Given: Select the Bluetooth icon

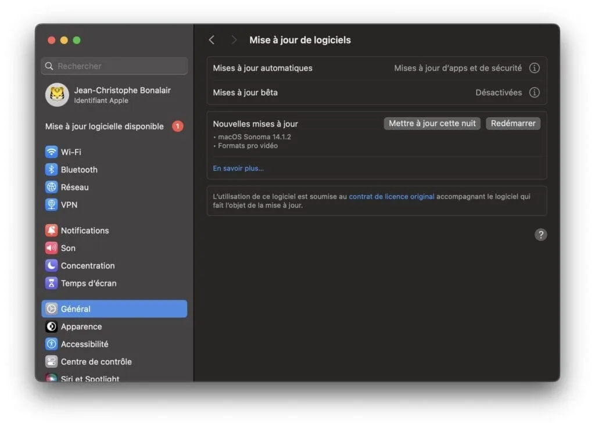Looking at the screenshot, I should click(51, 169).
